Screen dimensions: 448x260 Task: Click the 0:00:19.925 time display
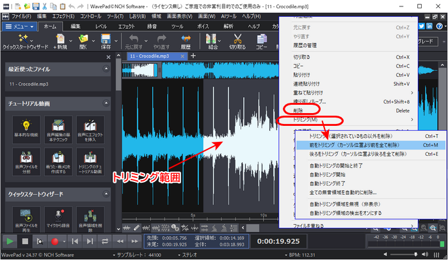[x=278, y=241]
